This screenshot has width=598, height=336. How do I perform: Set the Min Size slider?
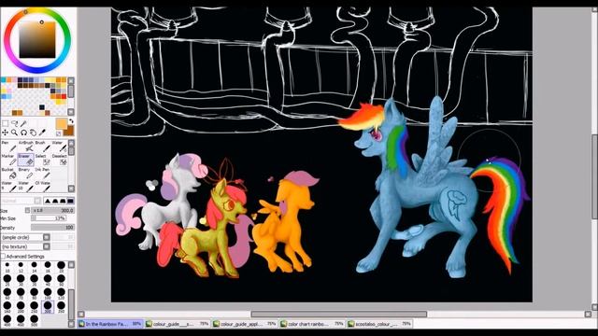tap(49, 218)
